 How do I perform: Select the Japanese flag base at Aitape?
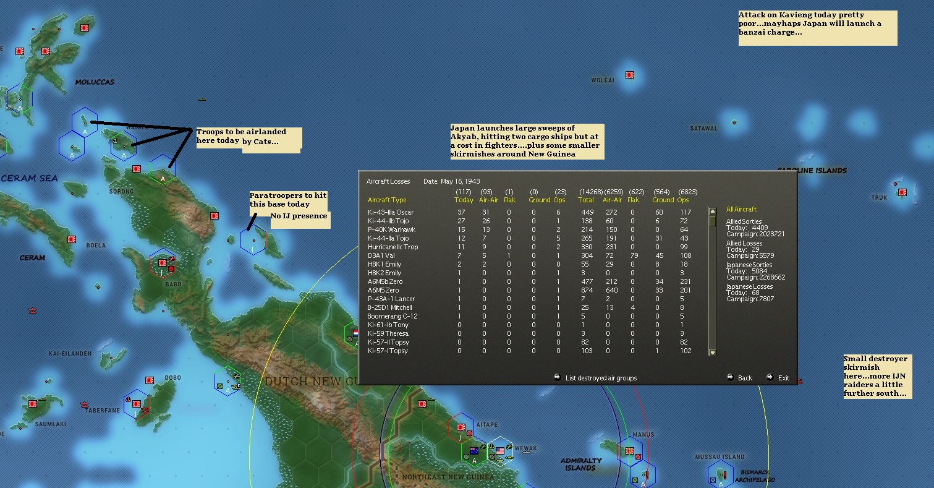461,427
